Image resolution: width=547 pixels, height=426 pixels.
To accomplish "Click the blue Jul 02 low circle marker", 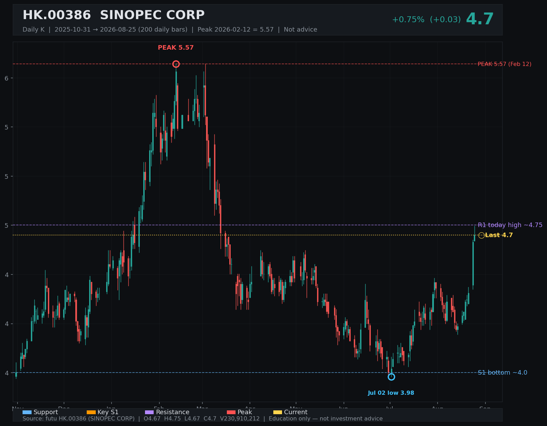I will tap(391, 377).
